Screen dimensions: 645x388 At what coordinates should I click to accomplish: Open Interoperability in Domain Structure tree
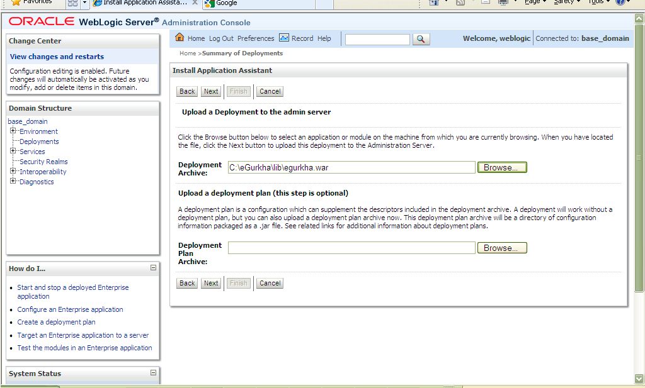[x=43, y=172]
